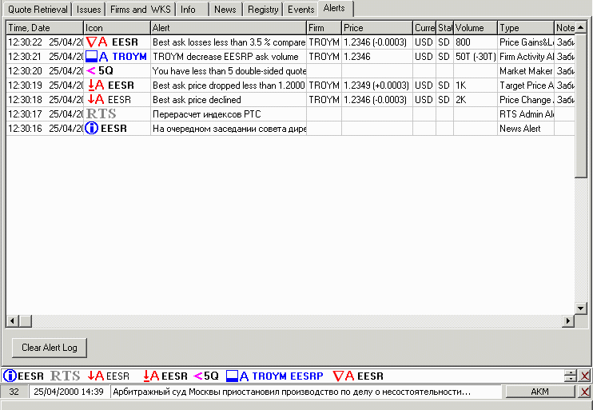
Task: Click blue TROYM EESRP alert in ticker bar
Action: (275, 376)
